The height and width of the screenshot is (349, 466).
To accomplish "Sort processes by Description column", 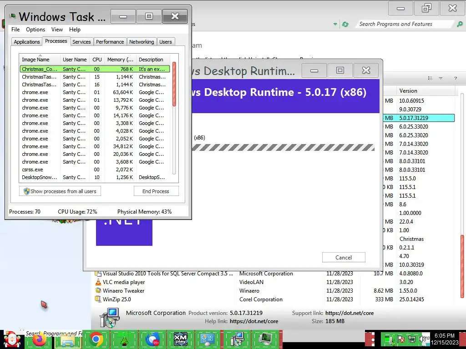I will click(x=153, y=60).
